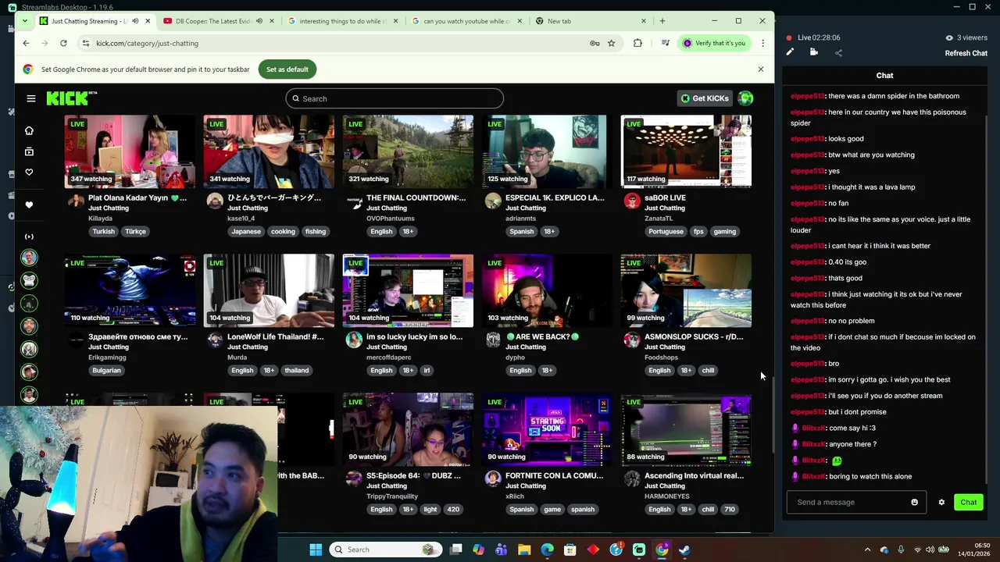
Task: Click the Send a message chat field
Action: click(x=856, y=502)
